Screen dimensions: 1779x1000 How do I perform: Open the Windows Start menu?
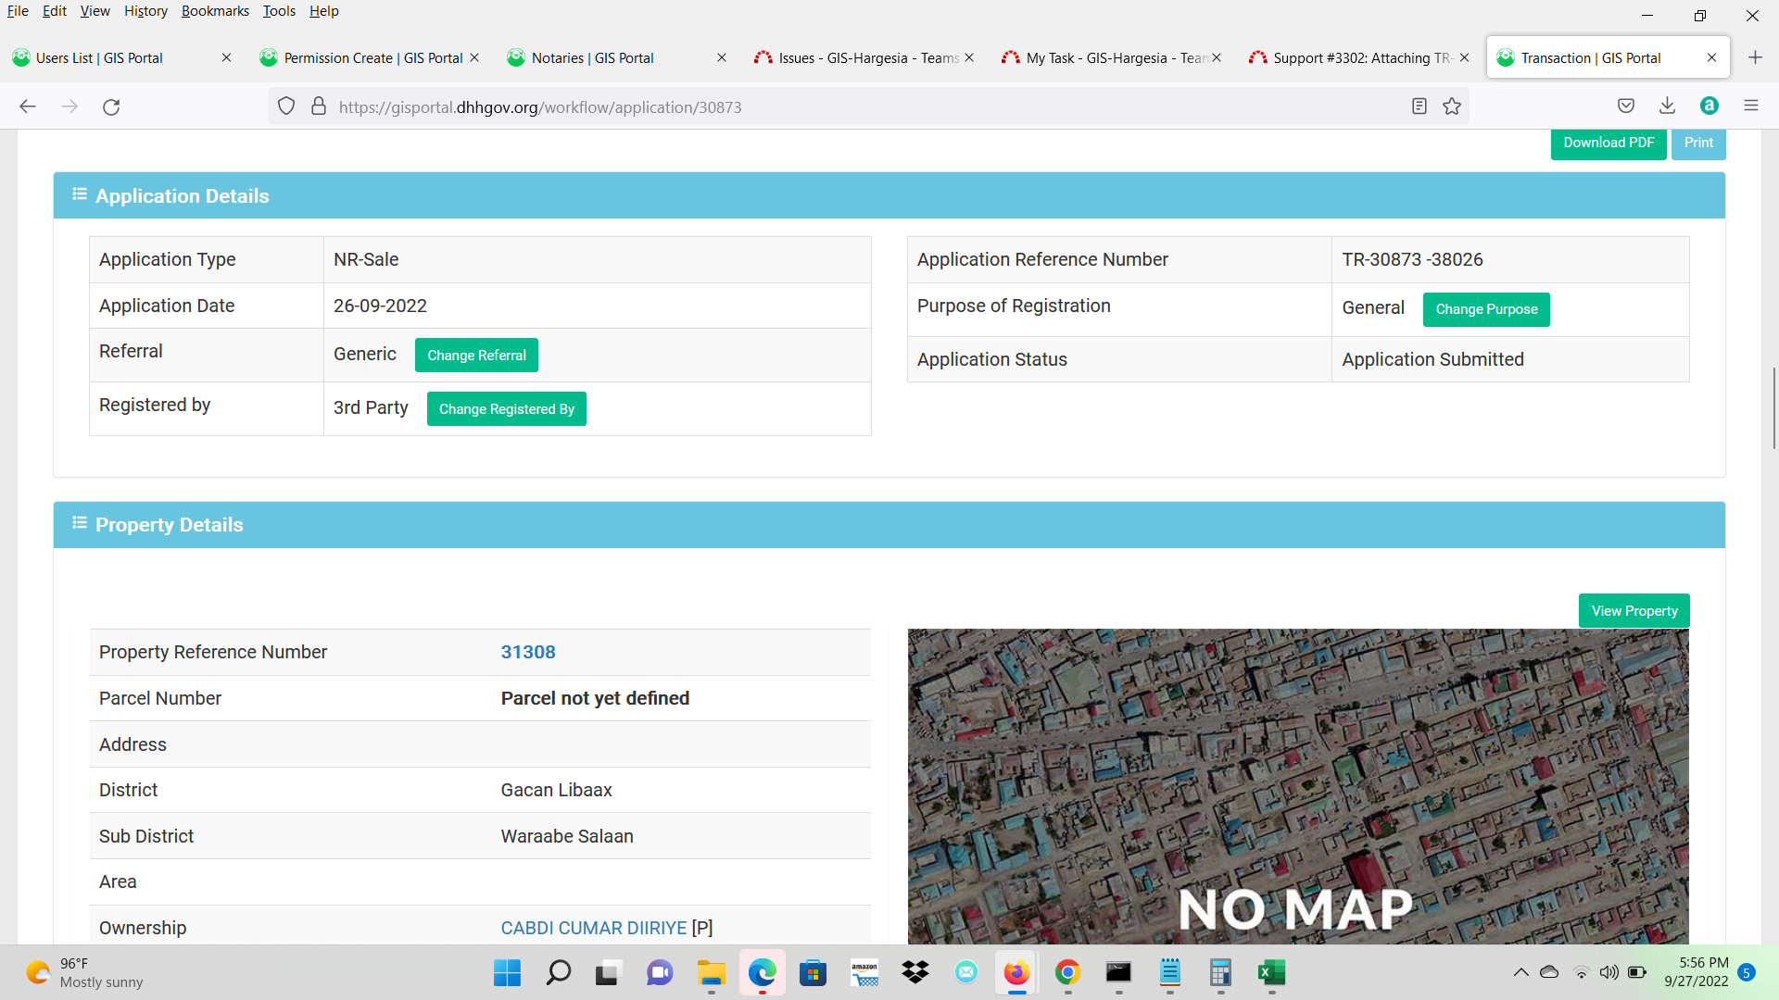507,972
